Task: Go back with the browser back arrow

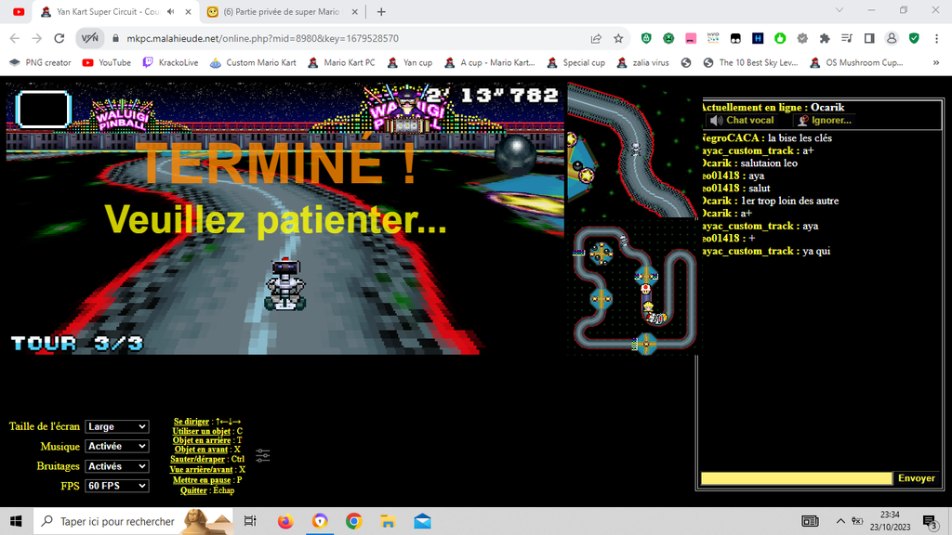Action: (15, 38)
